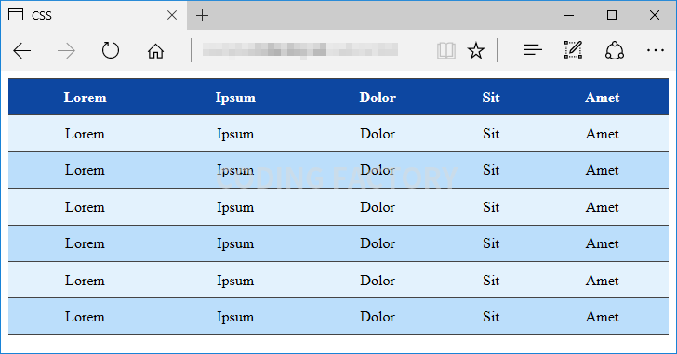Close the CSS tab
677x354 pixels.
pos(172,15)
